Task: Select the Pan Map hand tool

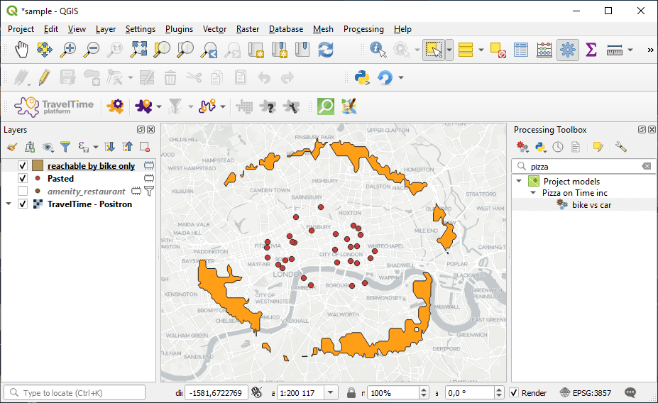Action: coord(22,50)
